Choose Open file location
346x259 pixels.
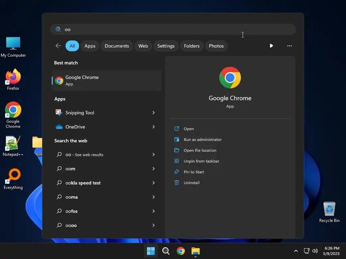point(200,150)
